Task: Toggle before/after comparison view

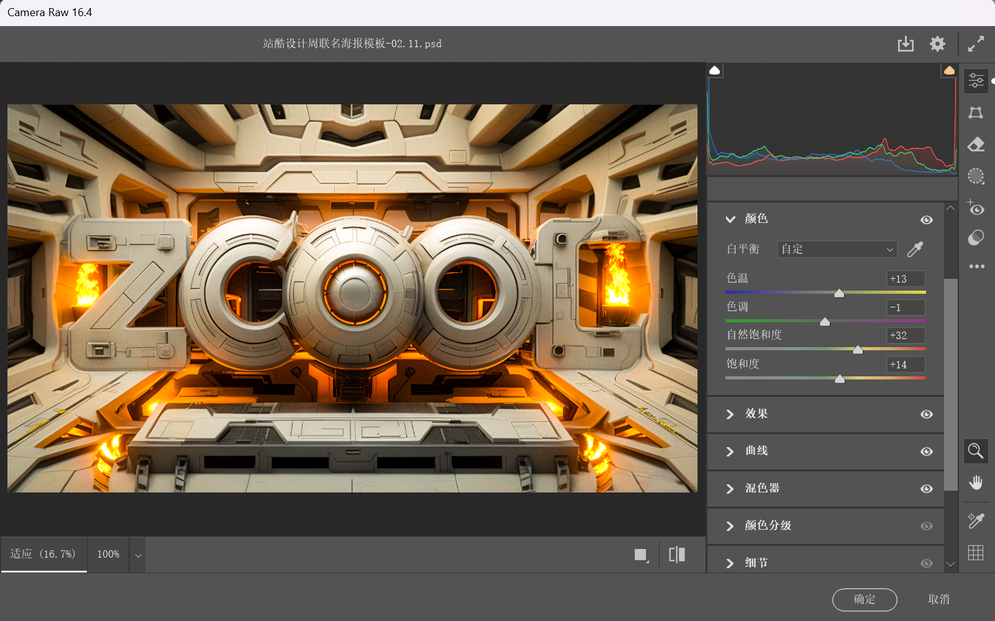Action: click(x=677, y=555)
